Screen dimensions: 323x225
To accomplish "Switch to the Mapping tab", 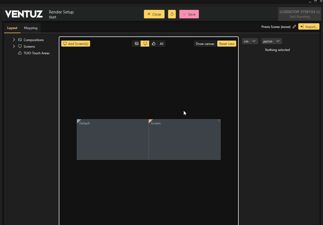I will click(x=30, y=28).
